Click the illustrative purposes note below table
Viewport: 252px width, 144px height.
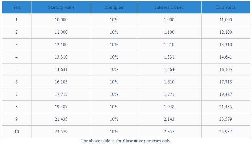126,141
